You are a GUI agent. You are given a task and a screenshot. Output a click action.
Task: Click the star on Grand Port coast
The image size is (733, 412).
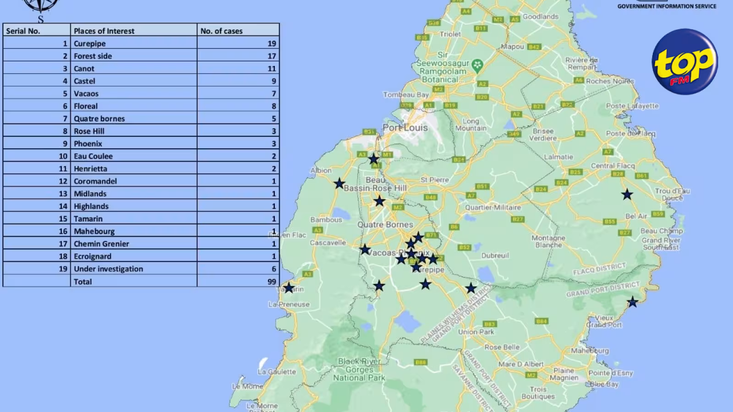tap(632, 302)
